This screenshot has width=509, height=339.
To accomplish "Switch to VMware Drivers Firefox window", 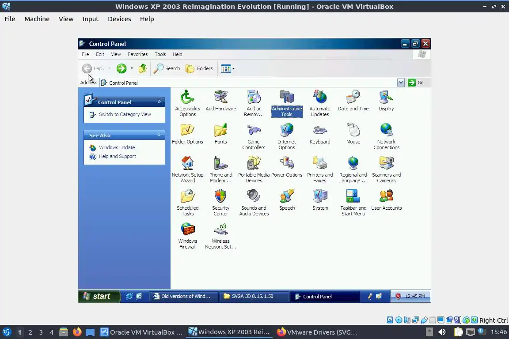I will pyautogui.click(x=317, y=332).
